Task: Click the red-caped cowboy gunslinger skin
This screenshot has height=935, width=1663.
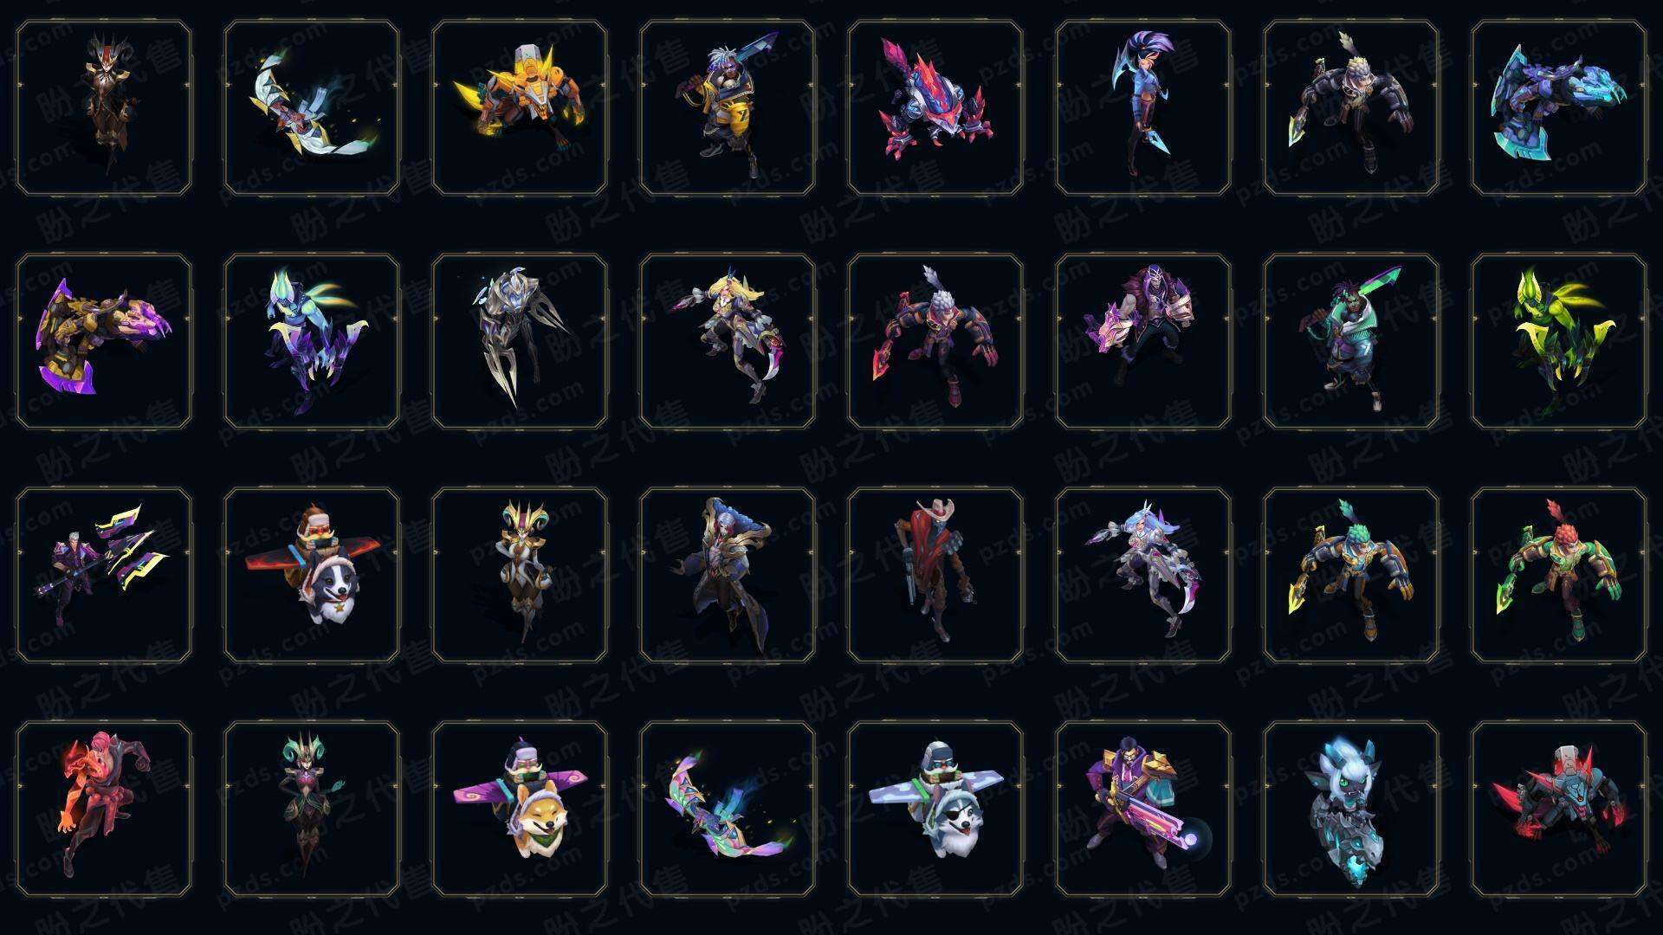Action: [x=935, y=575]
